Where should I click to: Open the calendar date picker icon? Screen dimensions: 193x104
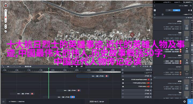pyautogui.click(x=150, y=66)
